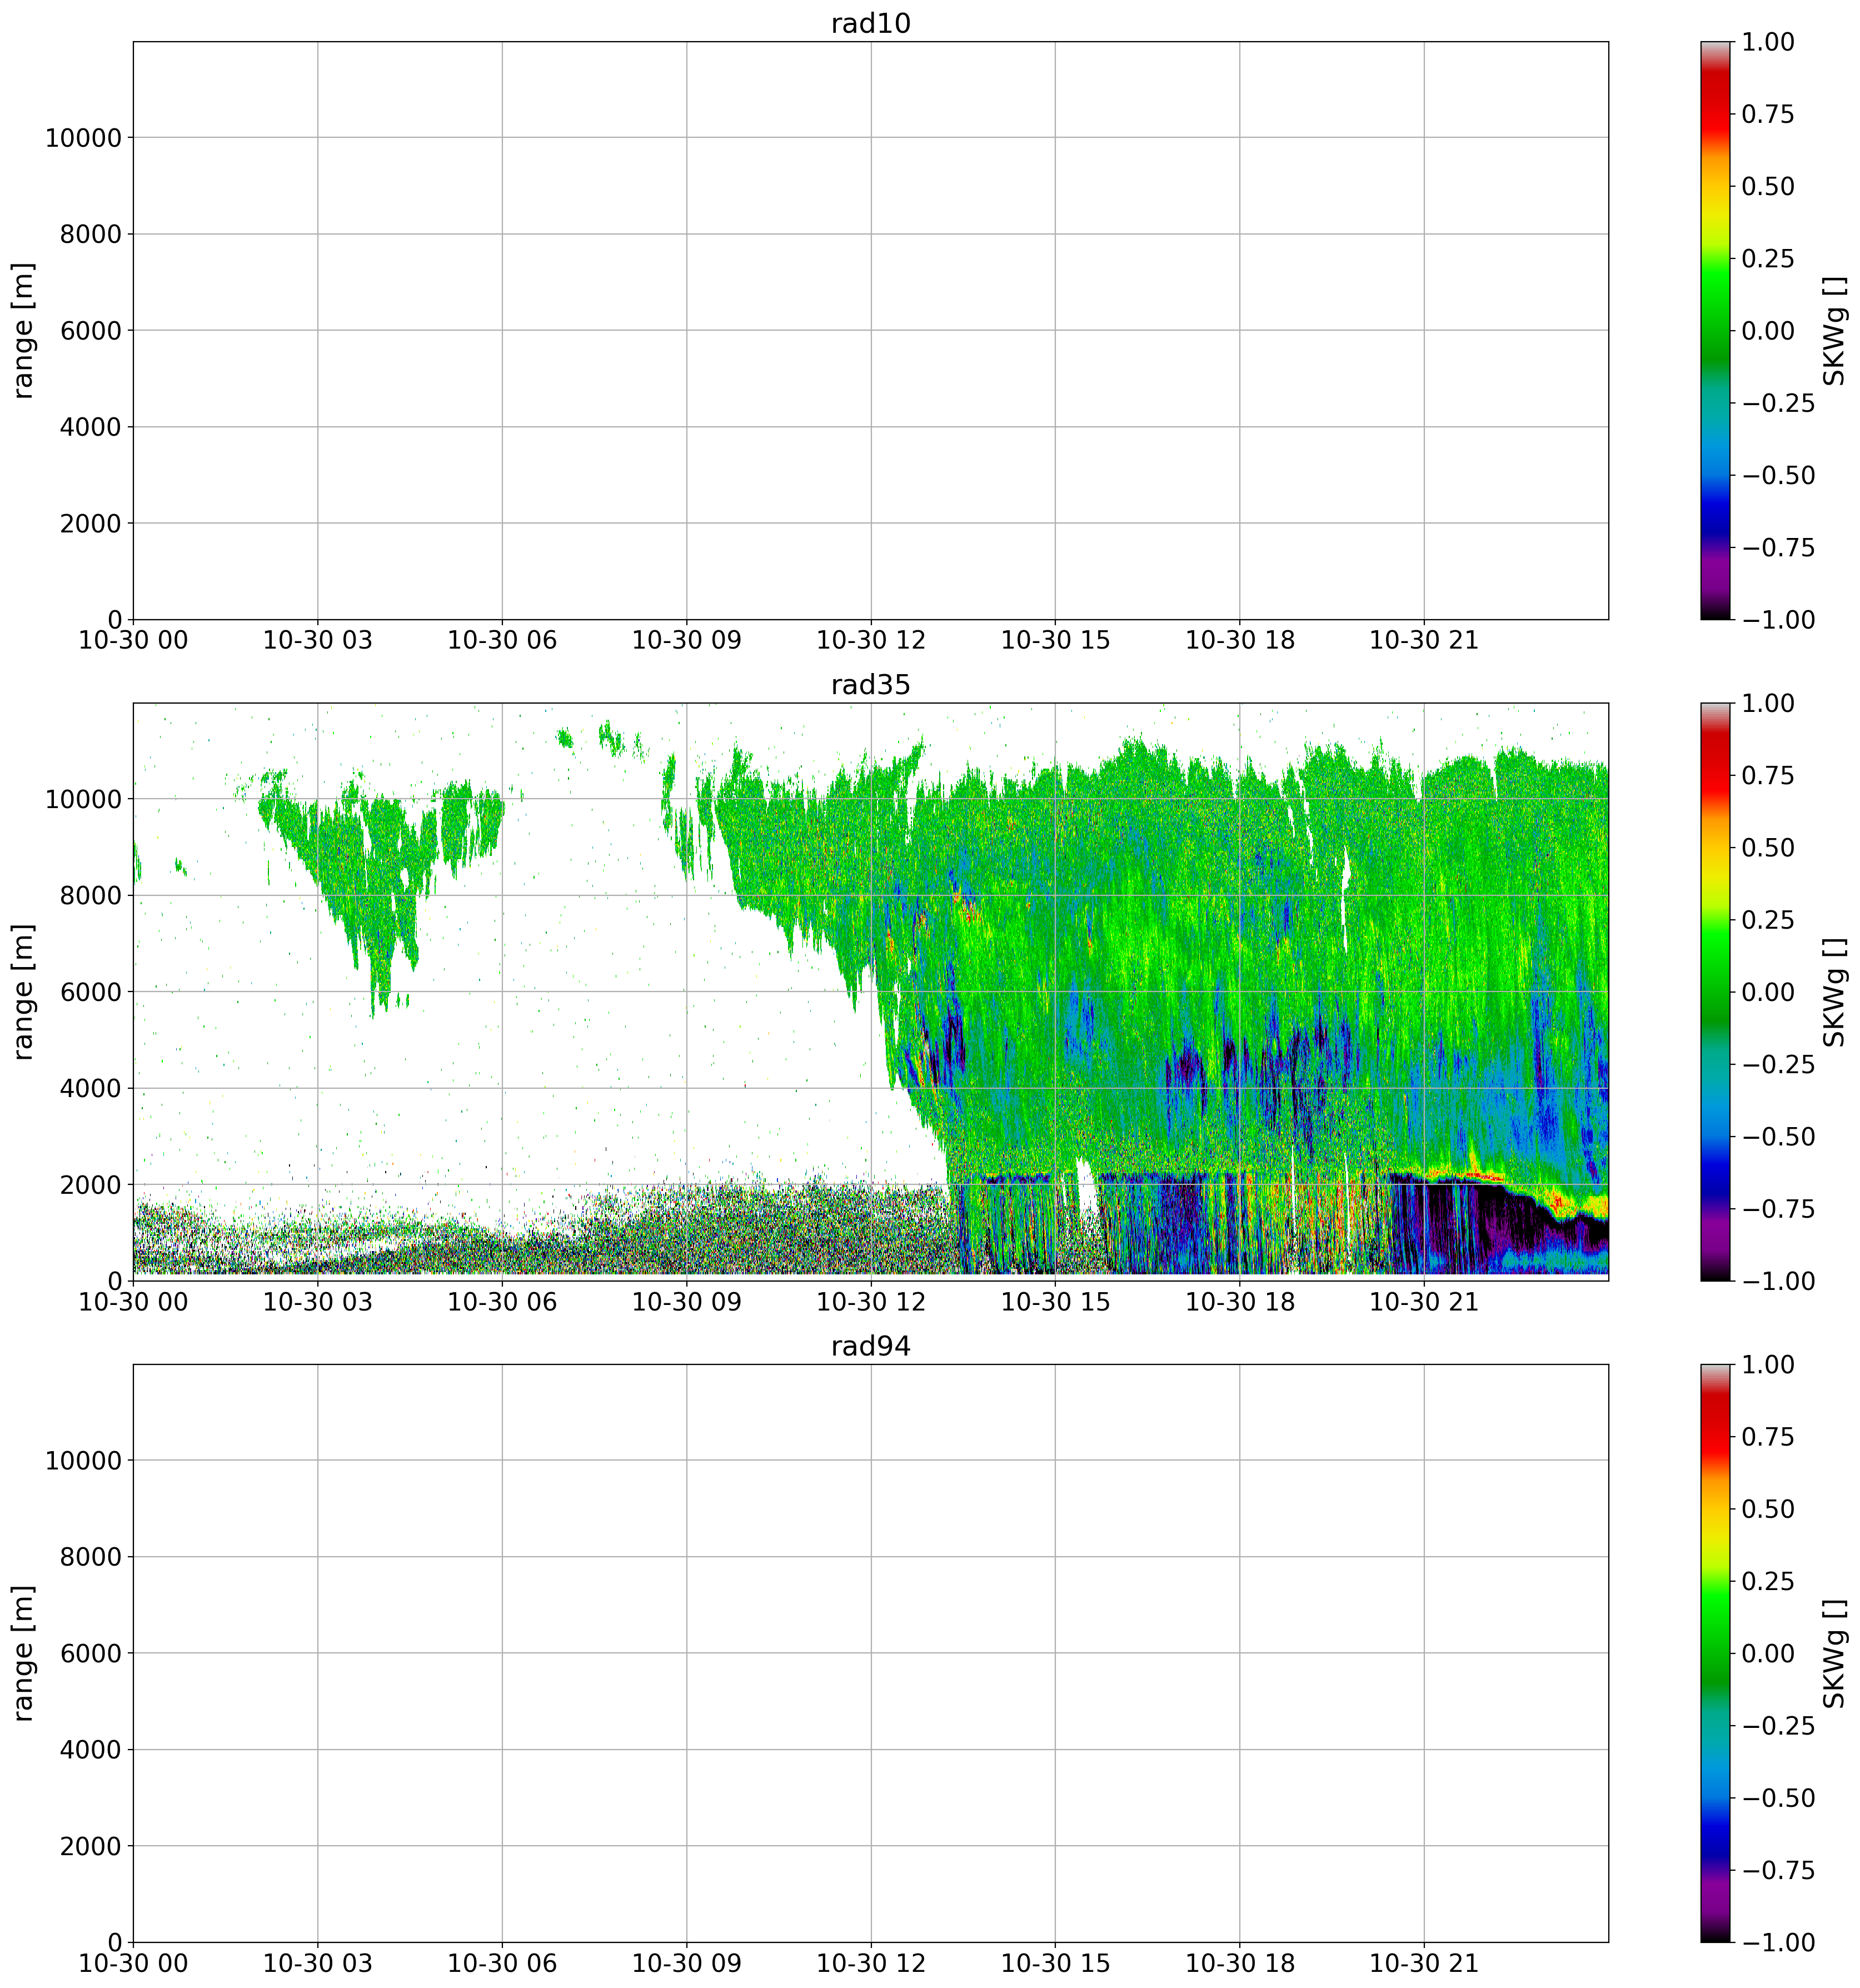Click the rad35 x-axis label 10-30 18

pyautogui.click(x=1239, y=1302)
